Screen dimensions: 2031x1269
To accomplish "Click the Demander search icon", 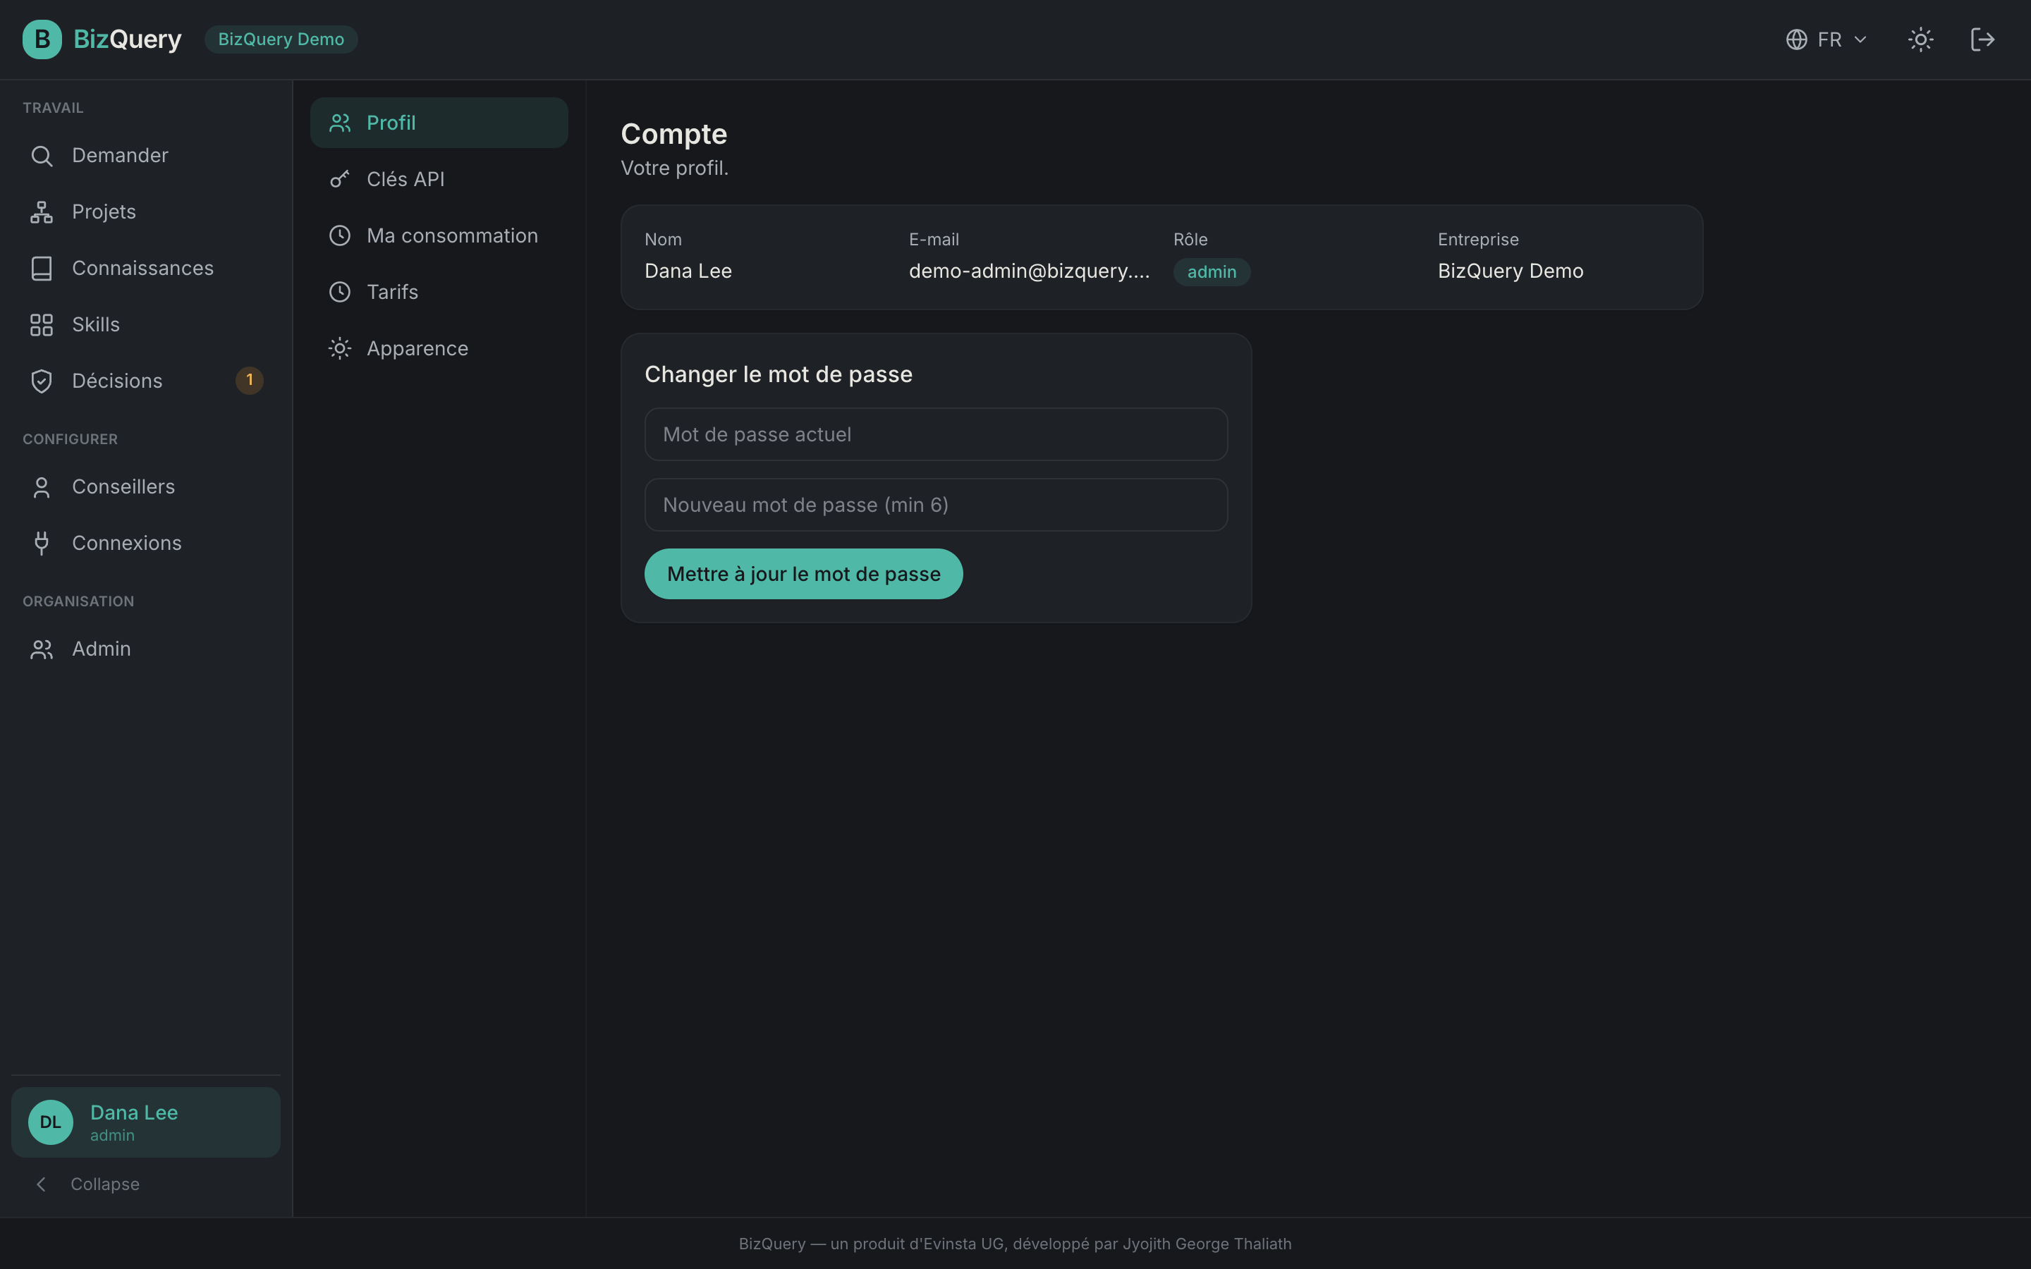I will [x=42, y=156].
